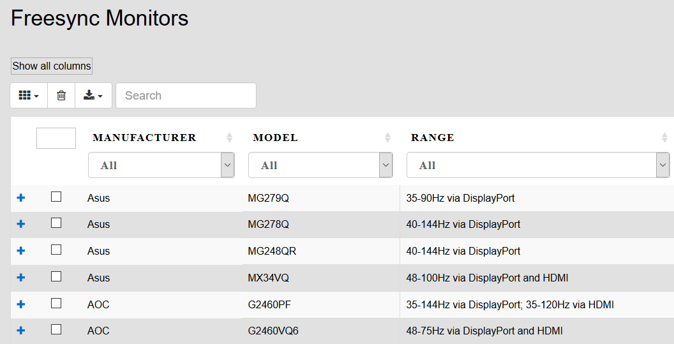
Task: Open the Manufacturer filter dropdown
Action: [161, 165]
